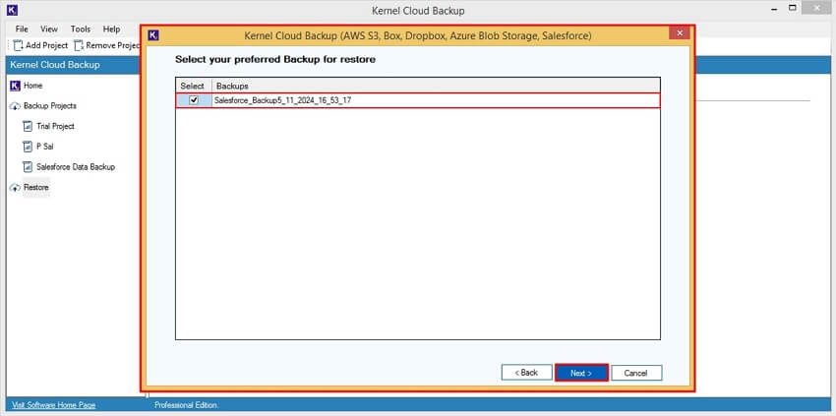Viewport: 836px width, 416px height.
Task: Select Home in the sidebar
Action: [x=33, y=86]
